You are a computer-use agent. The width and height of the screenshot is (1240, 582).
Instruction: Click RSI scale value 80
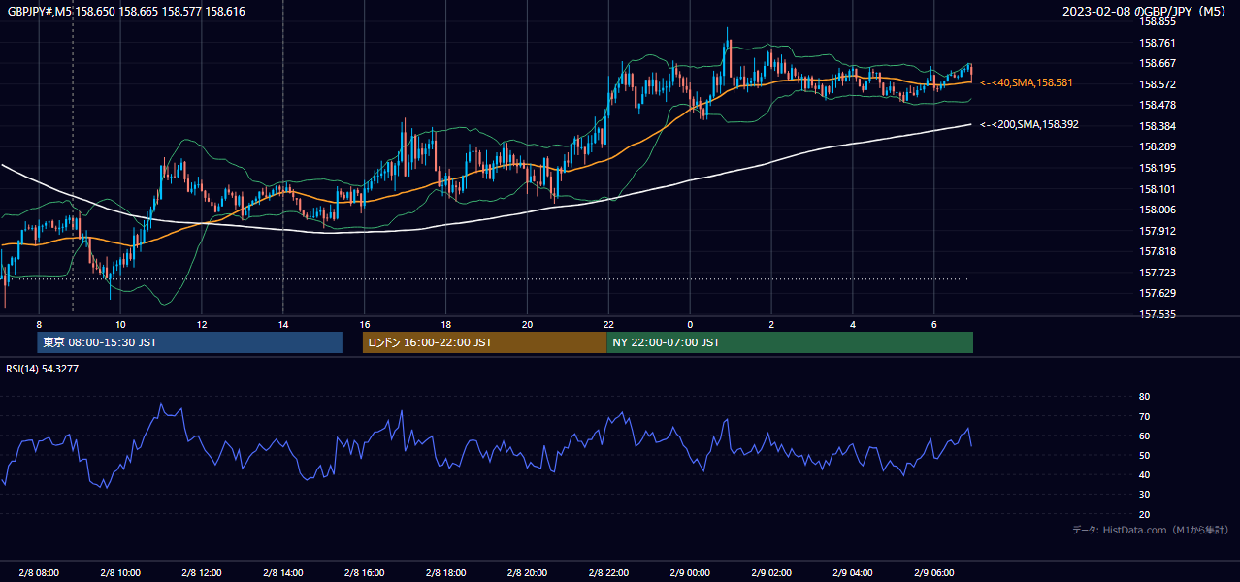[1145, 397]
